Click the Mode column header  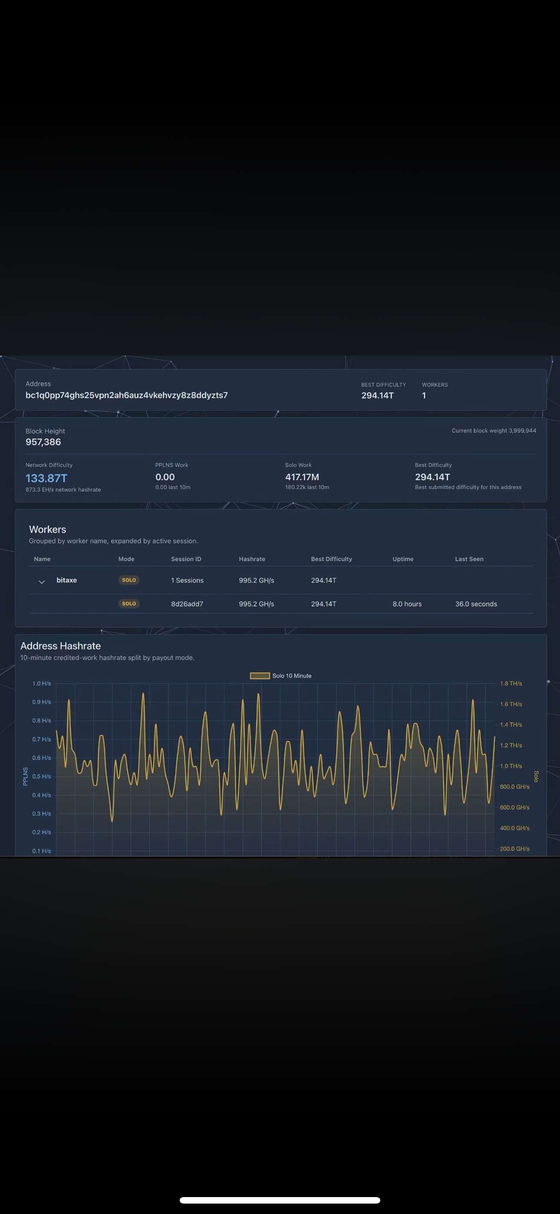coord(126,559)
